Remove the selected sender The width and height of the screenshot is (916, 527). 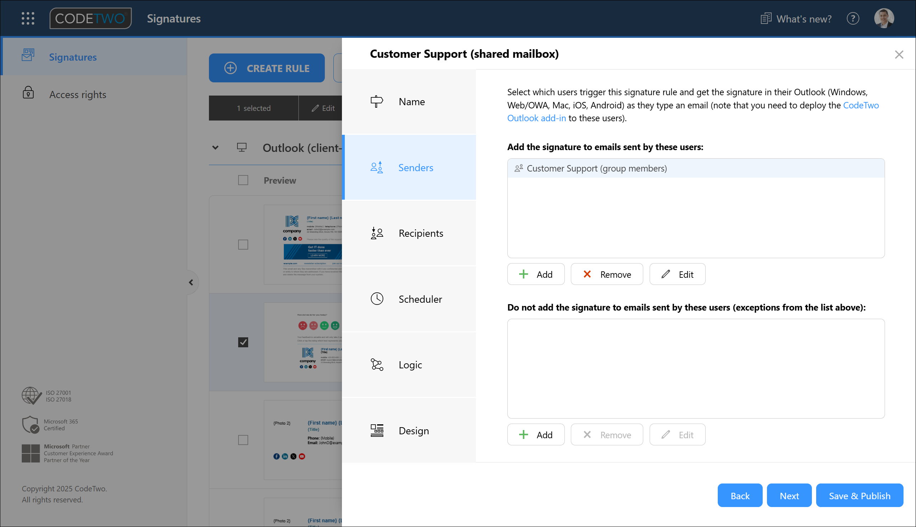click(607, 274)
